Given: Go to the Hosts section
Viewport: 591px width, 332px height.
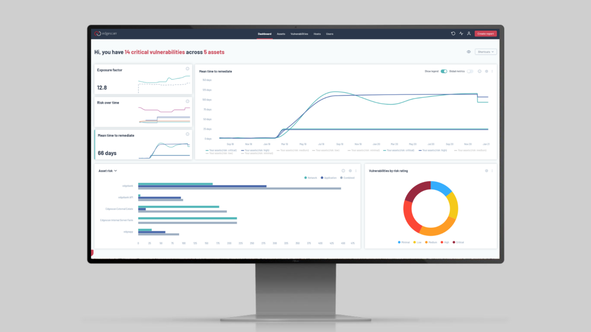Looking at the screenshot, I should [317, 34].
